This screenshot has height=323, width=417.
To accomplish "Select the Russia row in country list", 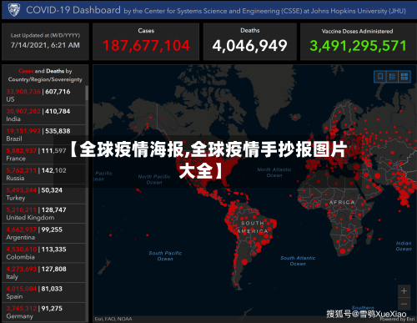I will click(x=43, y=174).
